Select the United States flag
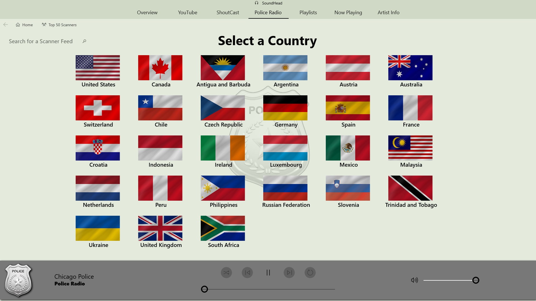Image resolution: width=536 pixels, height=301 pixels. click(x=98, y=68)
